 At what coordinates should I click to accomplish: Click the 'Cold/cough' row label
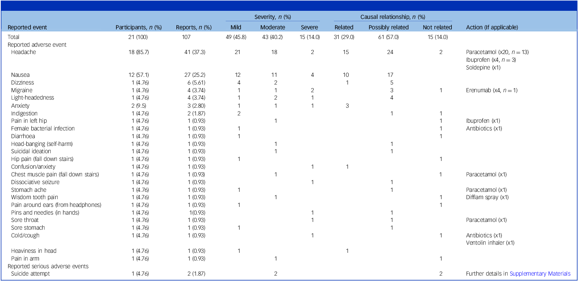tap(25, 235)
